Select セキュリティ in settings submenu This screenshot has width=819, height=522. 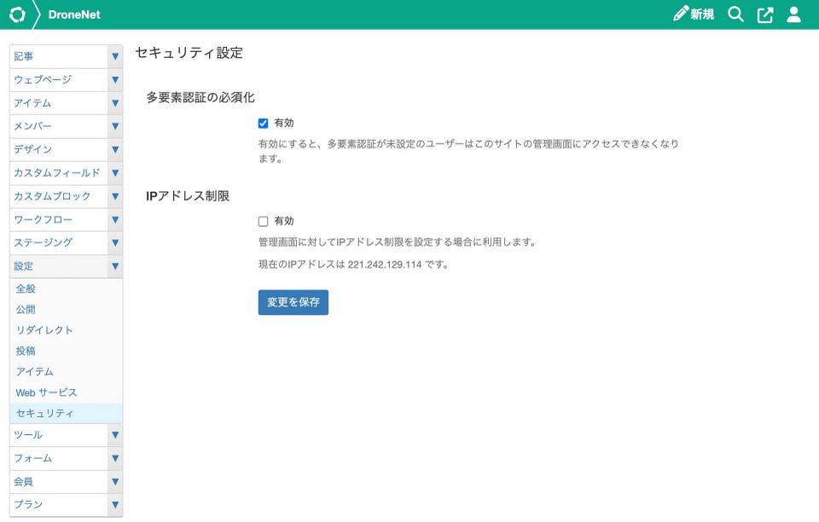(x=66, y=414)
